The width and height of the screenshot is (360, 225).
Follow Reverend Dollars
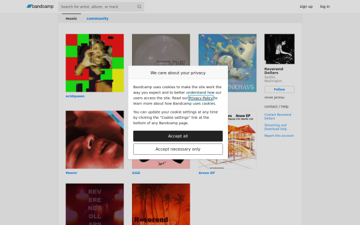[x=280, y=89]
